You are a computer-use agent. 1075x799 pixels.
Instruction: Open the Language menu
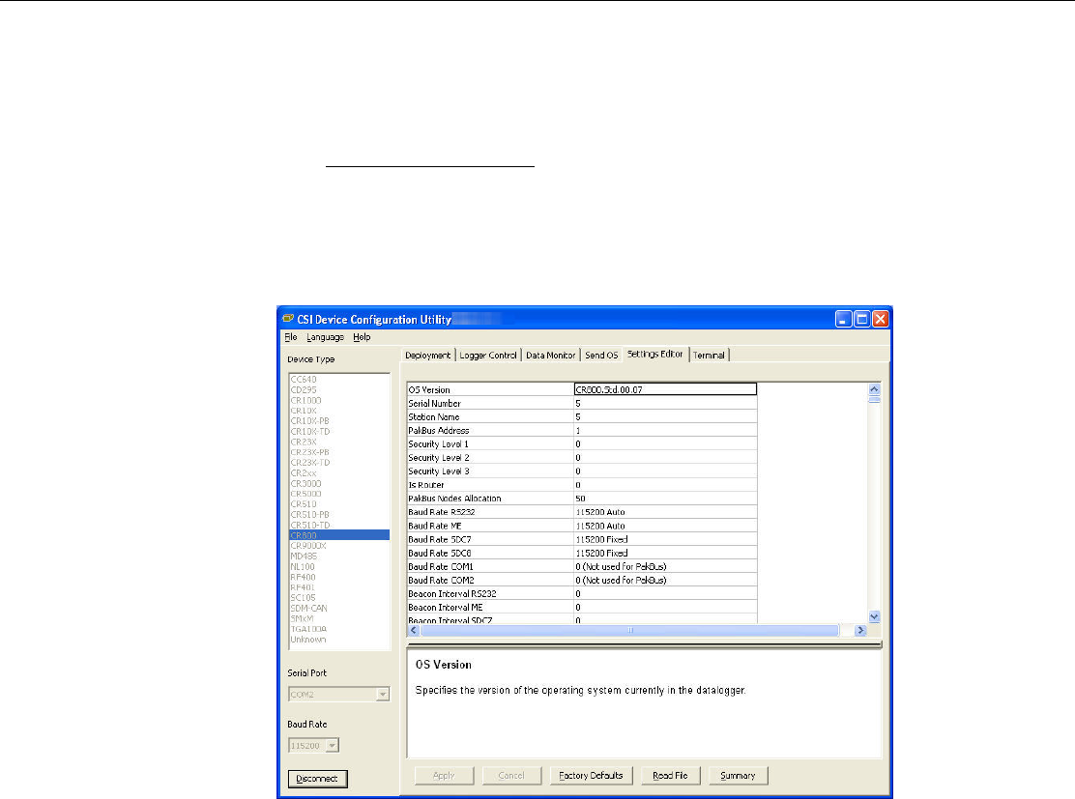click(325, 337)
